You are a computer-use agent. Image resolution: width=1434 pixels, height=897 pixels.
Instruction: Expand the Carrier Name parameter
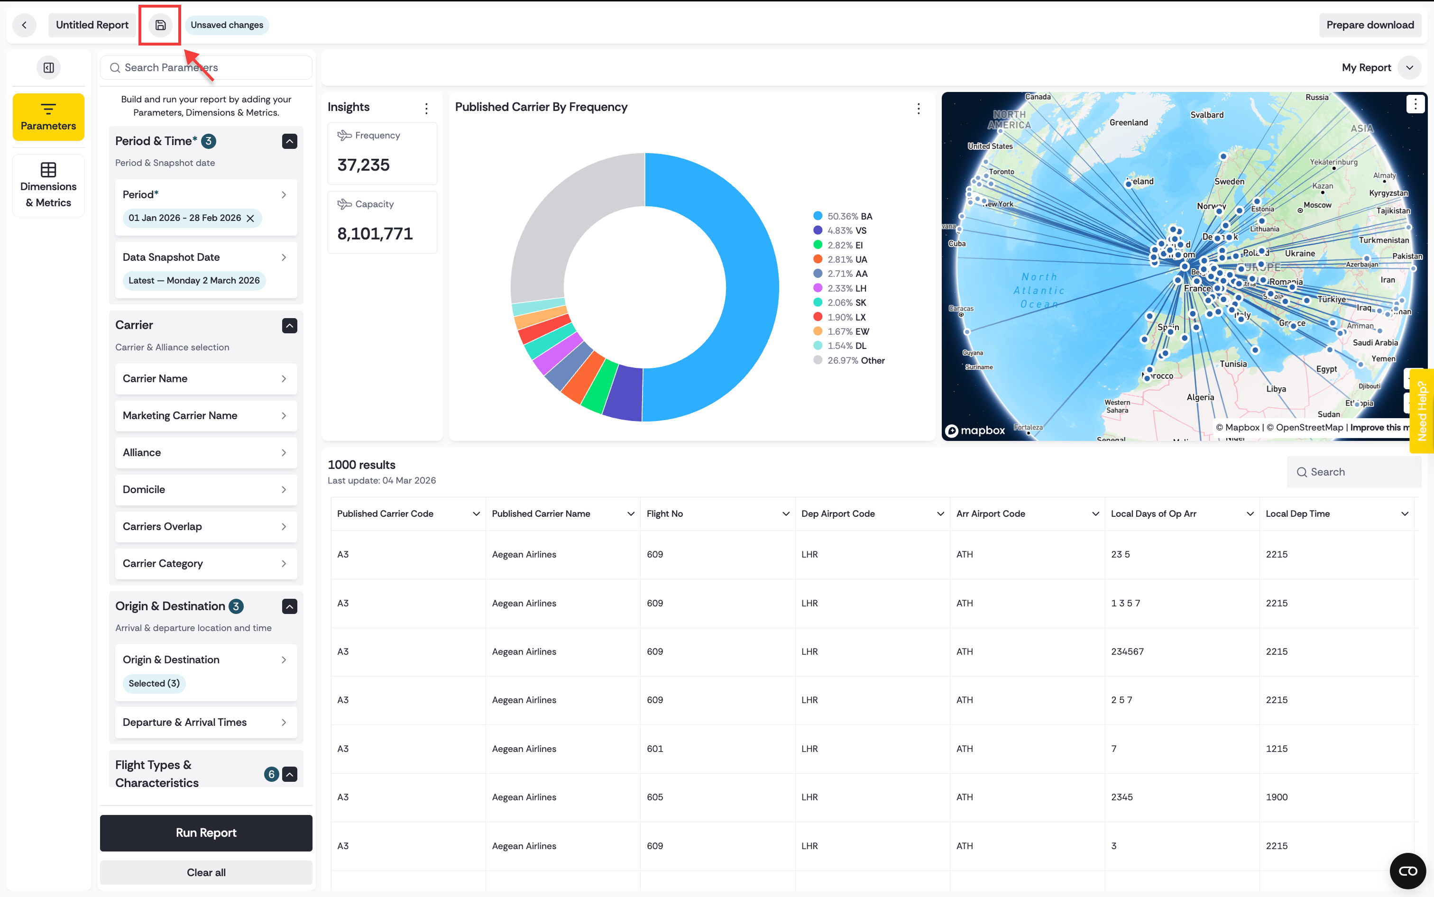tap(206, 378)
